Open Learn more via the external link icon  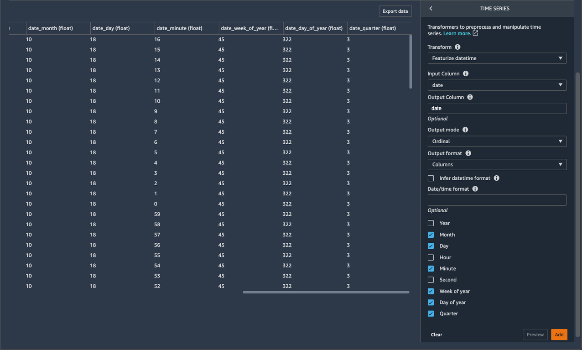coord(476,33)
